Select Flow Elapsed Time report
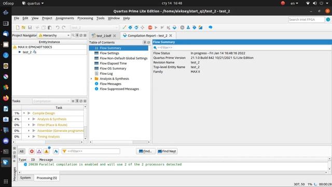Viewport: 332px width, 187px height. tap(113, 63)
